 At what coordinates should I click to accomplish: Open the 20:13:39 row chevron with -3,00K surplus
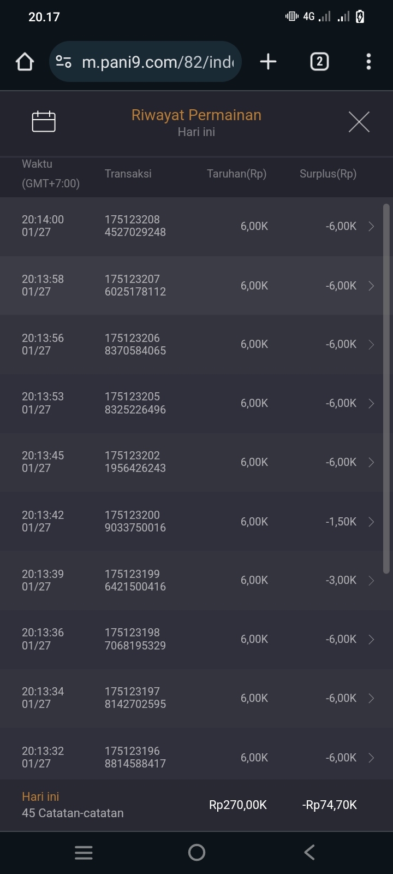click(371, 580)
